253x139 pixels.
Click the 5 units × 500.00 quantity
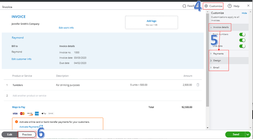pos(139,85)
